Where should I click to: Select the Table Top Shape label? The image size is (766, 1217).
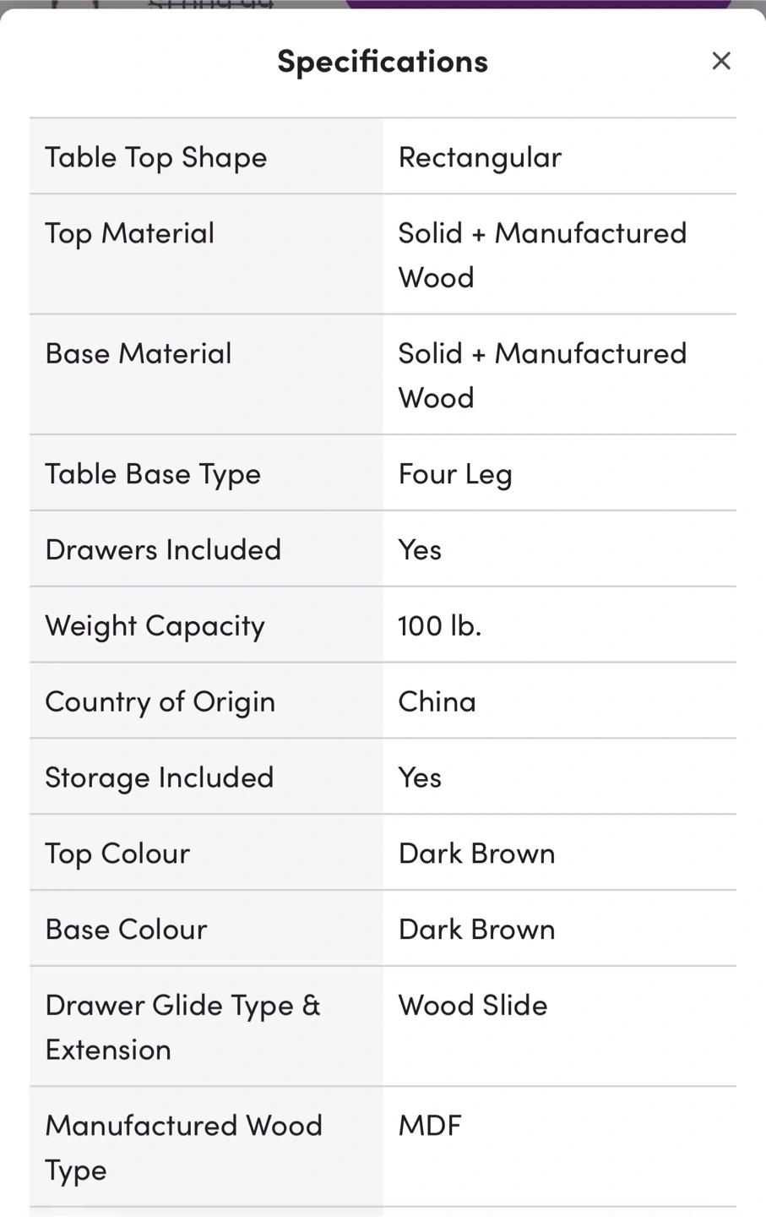pos(156,157)
